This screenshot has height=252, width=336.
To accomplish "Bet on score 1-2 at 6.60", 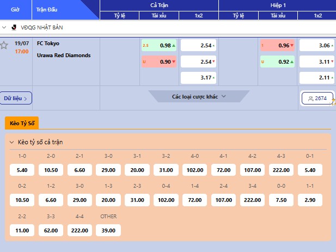I will click(51, 200).
